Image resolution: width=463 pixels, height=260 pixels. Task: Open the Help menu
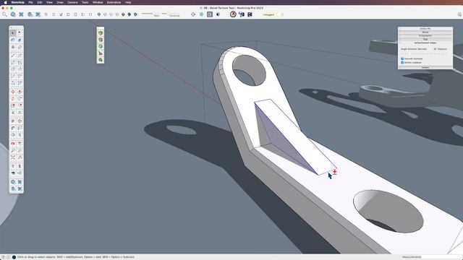coord(128,2)
